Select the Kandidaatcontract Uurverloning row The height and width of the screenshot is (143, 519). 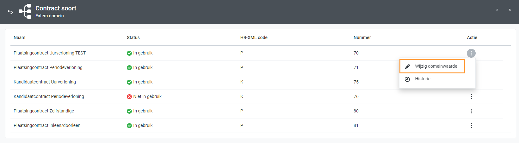click(x=45, y=82)
